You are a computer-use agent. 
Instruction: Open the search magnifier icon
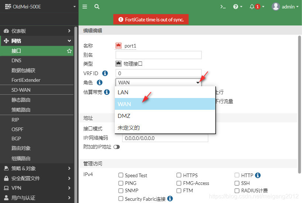(x=97, y=7)
